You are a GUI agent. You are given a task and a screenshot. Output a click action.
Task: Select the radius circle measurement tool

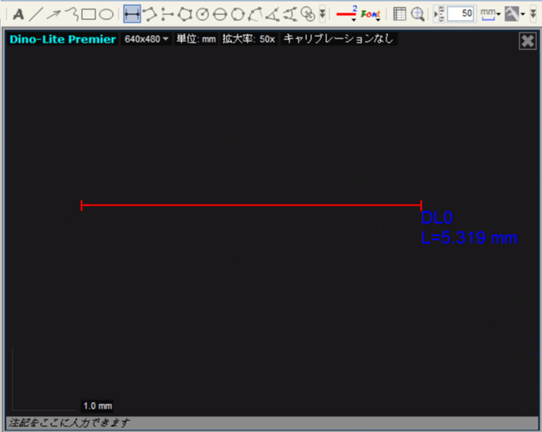(202, 14)
